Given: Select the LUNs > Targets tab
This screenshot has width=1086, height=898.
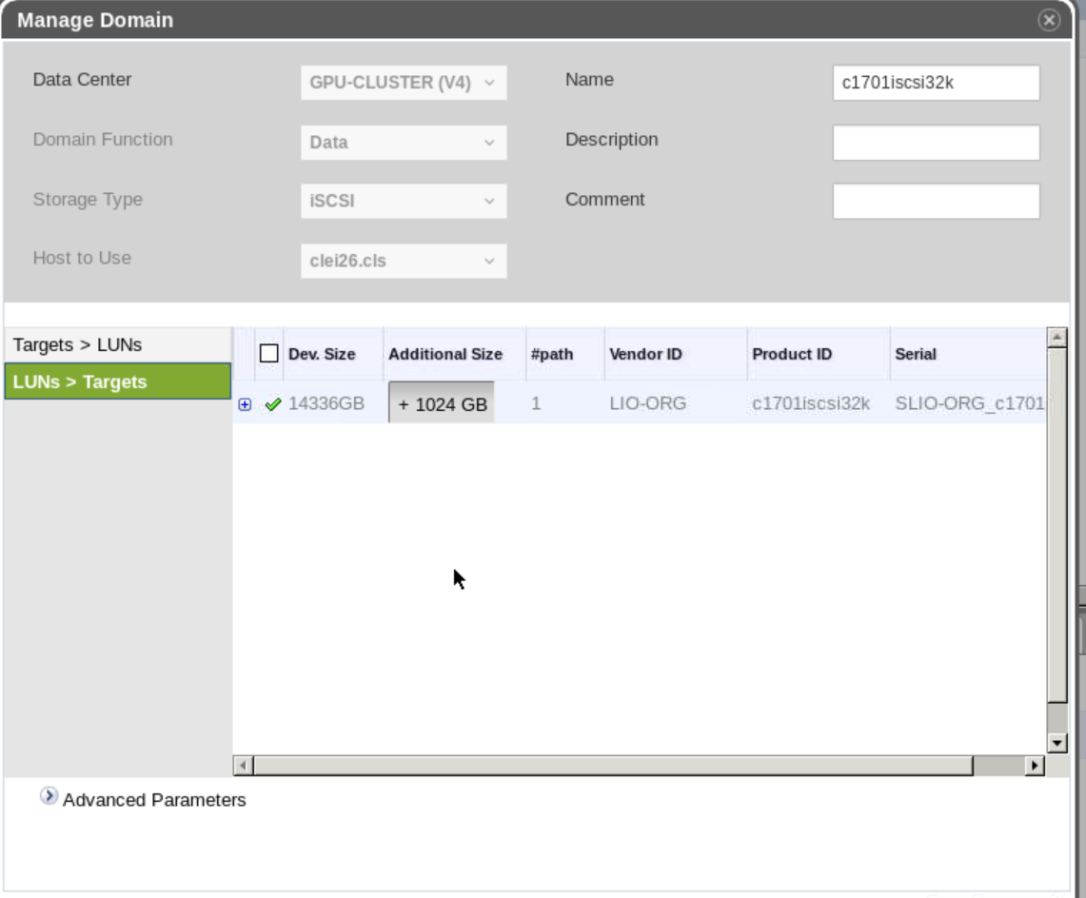Looking at the screenshot, I should click(117, 381).
